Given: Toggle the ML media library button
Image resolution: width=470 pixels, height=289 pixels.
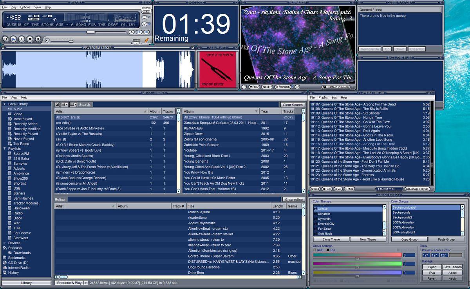Looking at the screenshot, I should [146, 32].
